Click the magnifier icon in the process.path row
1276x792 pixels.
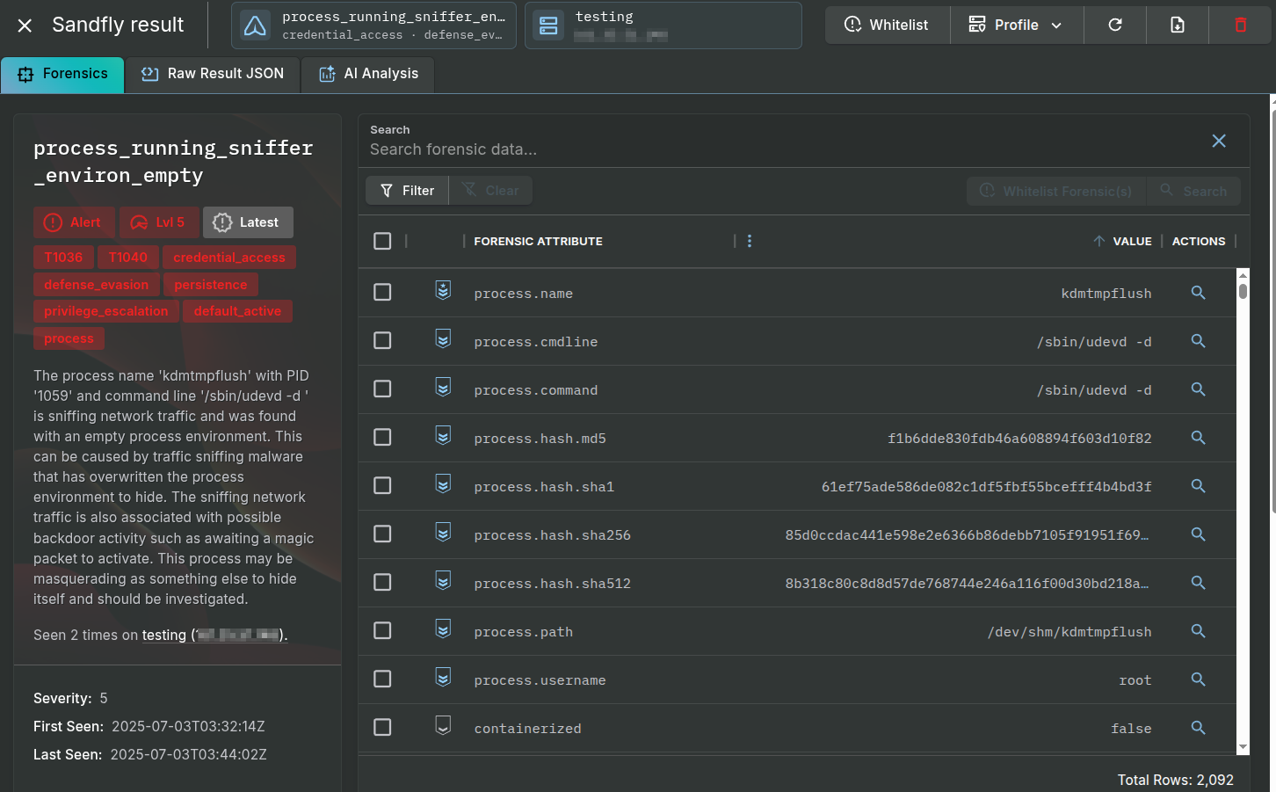pos(1198,631)
